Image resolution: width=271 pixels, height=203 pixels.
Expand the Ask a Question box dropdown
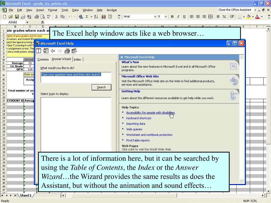click(x=255, y=10)
